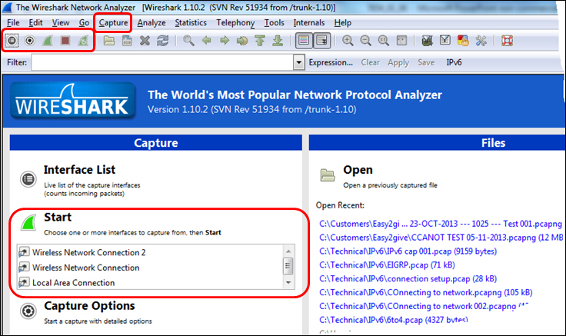Zoom in the packet text

348,41
